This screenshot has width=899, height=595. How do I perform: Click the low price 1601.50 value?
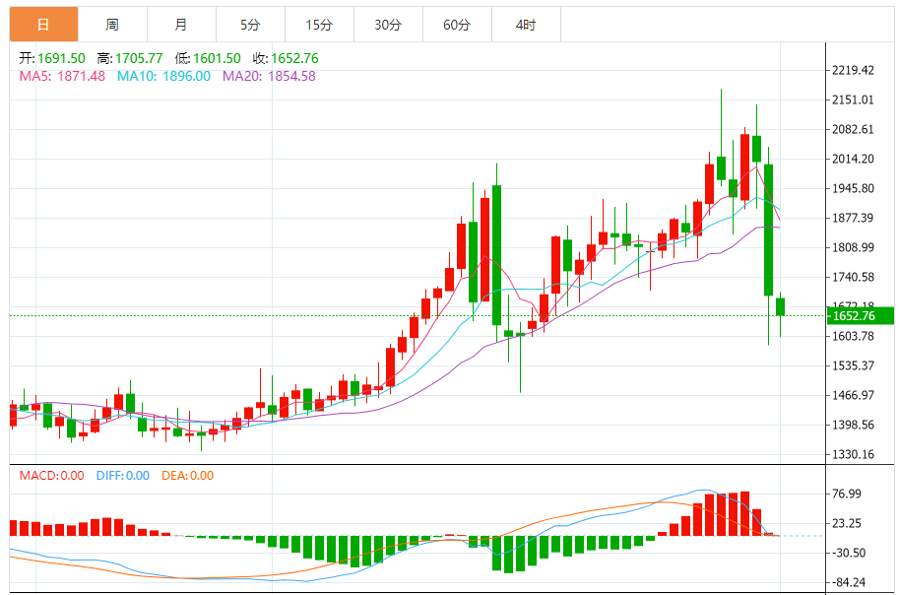tap(217, 58)
